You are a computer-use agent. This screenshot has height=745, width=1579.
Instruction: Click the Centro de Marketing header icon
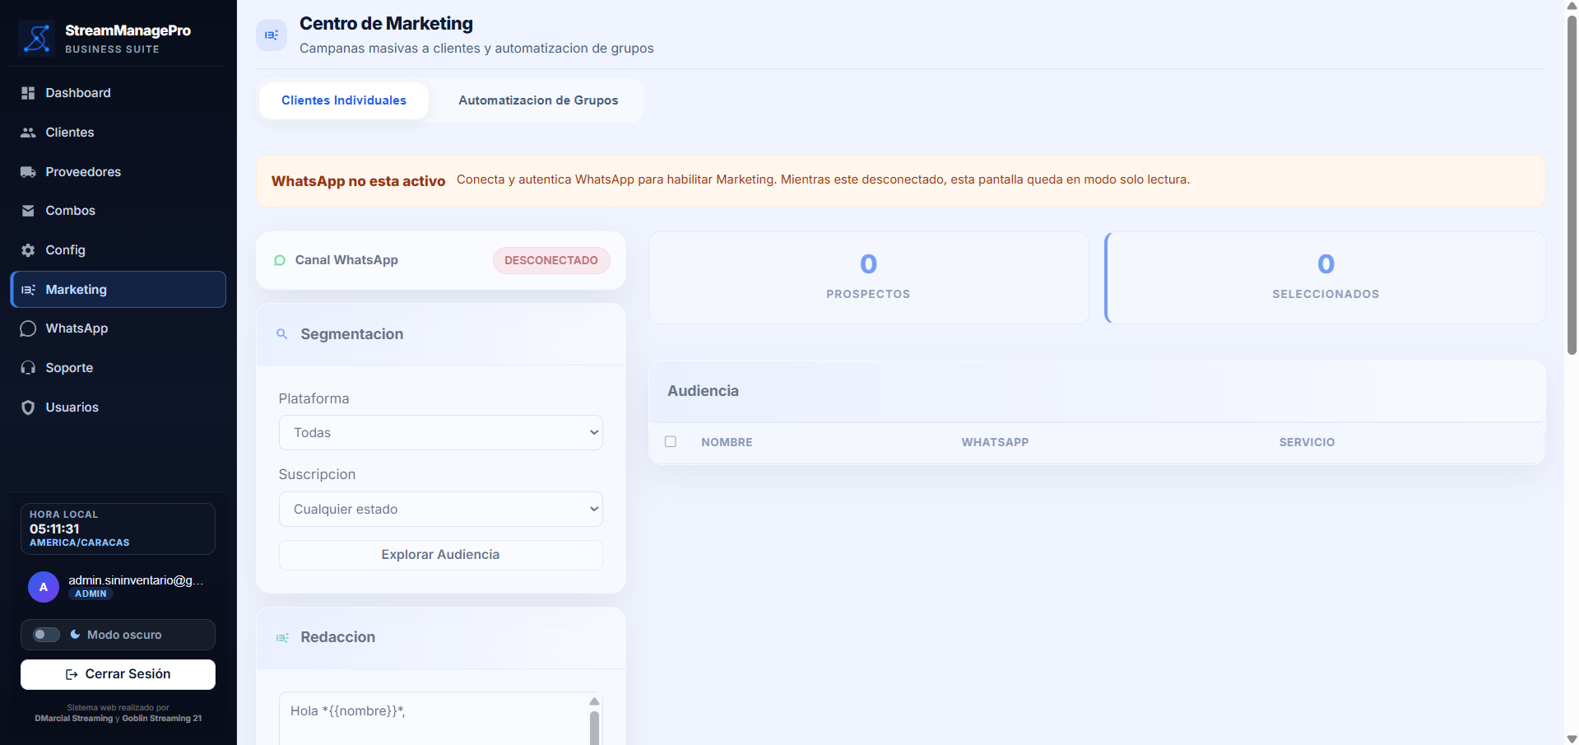click(x=272, y=35)
